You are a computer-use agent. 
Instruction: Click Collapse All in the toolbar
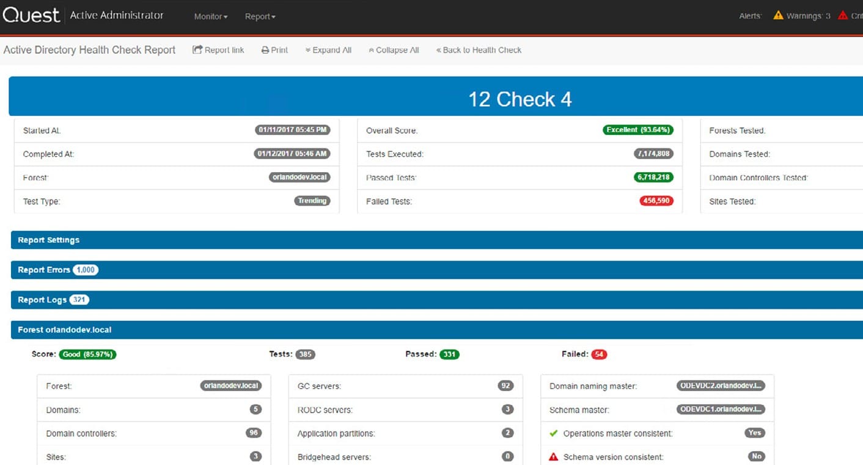[x=394, y=50]
